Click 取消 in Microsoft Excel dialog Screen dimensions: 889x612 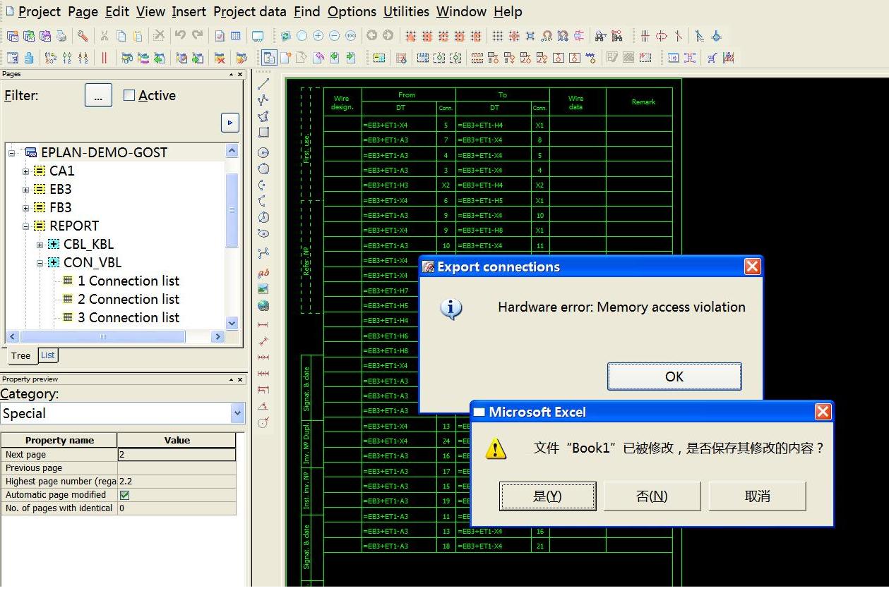tap(757, 496)
